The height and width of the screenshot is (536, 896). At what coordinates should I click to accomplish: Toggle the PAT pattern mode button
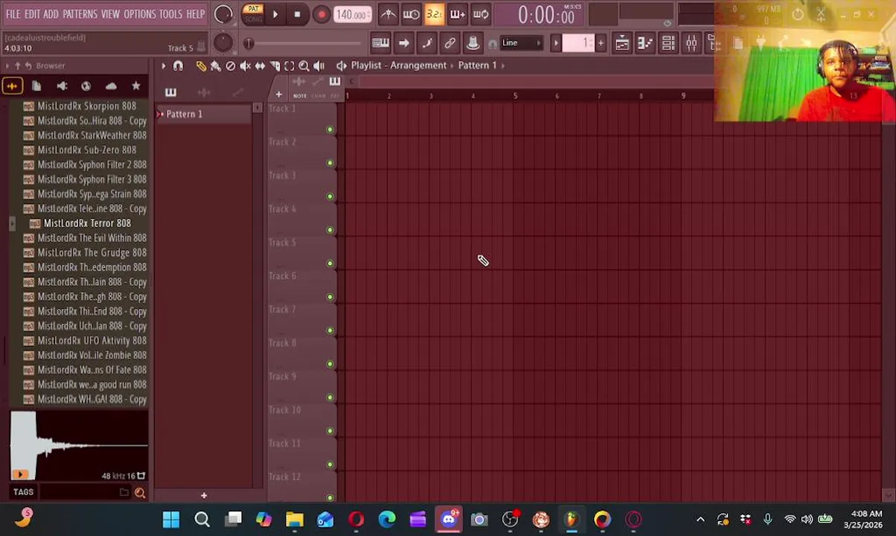coord(253,9)
